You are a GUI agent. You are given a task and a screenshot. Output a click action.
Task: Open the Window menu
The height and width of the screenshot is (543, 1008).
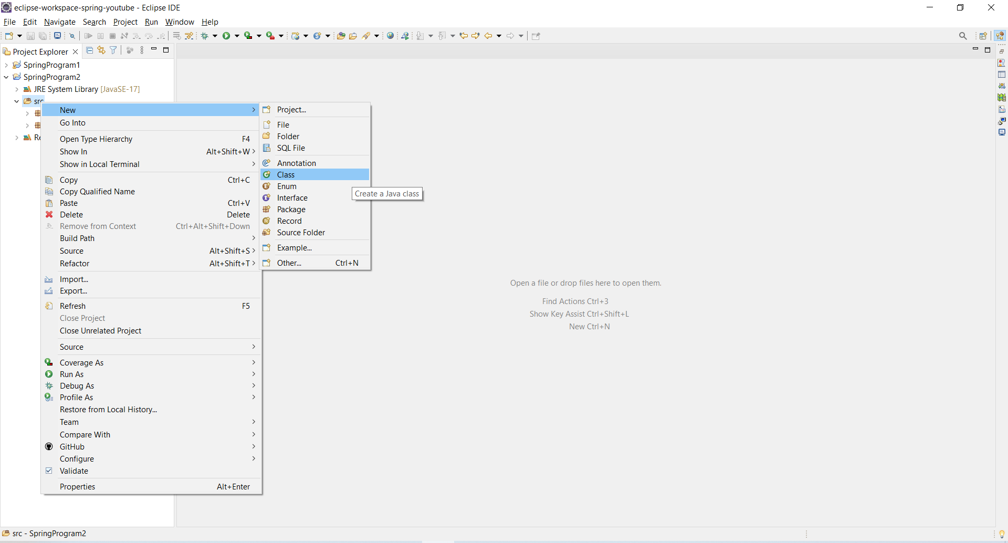tap(180, 22)
